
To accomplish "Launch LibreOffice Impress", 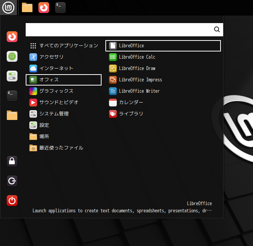I will click(163, 80).
